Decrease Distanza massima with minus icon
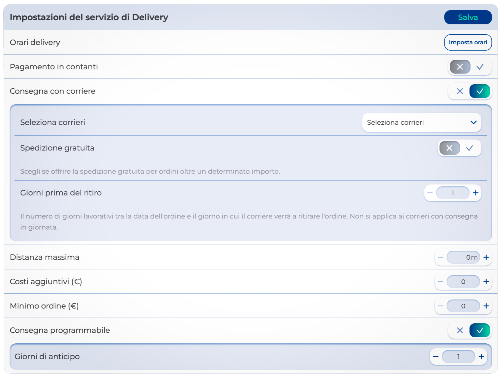The height and width of the screenshot is (377, 501). click(x=440, y=257)
